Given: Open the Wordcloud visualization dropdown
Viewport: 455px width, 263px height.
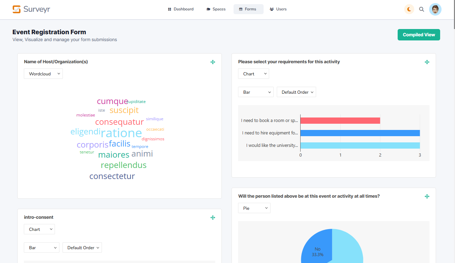Looking at the screenshot, I should [43, 74].
